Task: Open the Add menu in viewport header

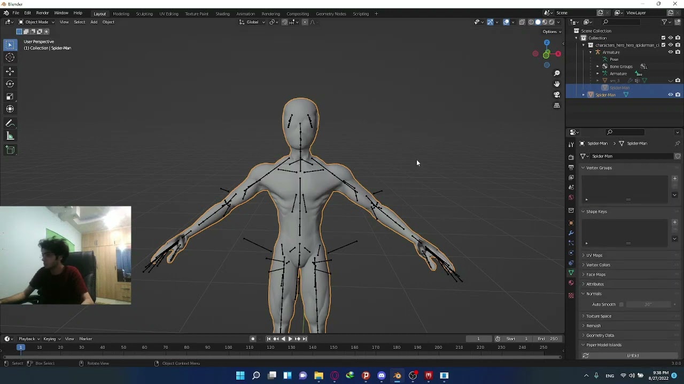Action: (x=94, y=22)
